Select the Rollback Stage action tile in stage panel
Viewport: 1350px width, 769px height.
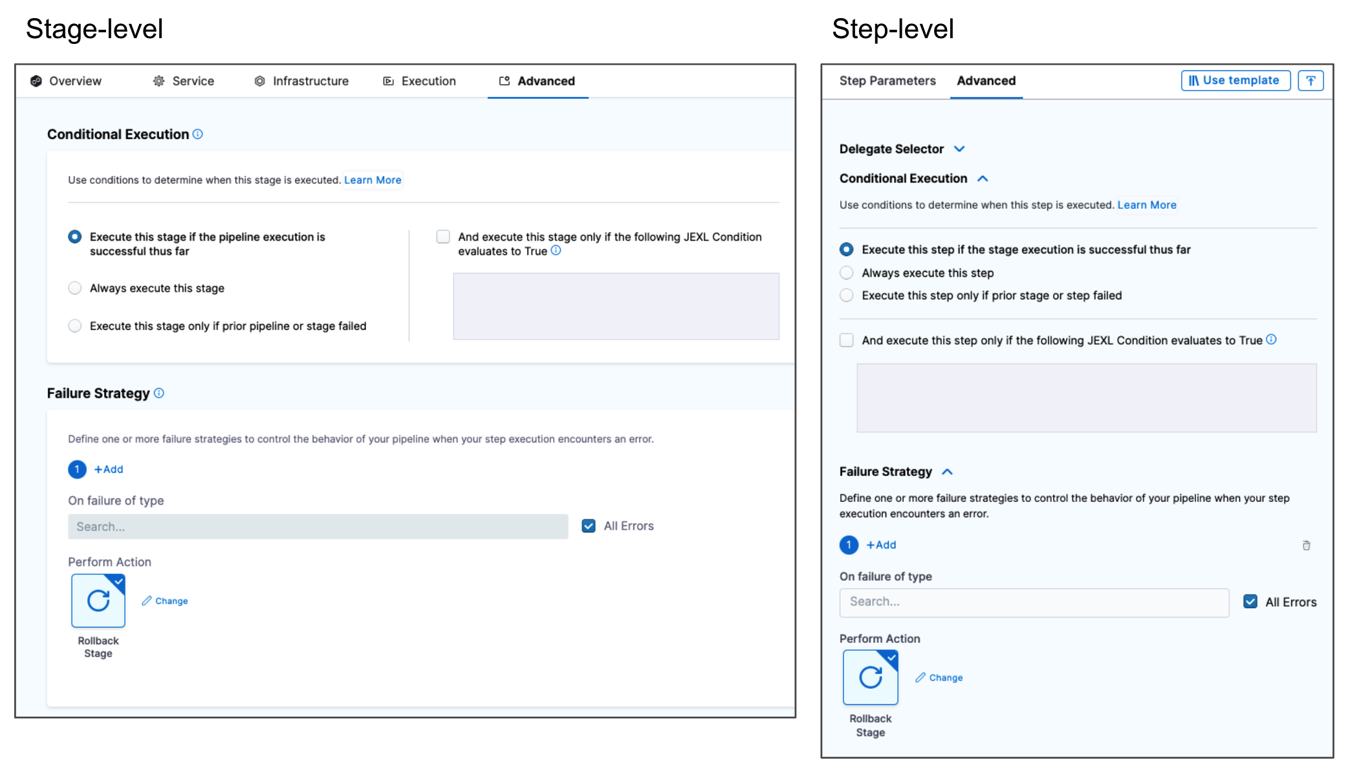(x=98, y=601)
